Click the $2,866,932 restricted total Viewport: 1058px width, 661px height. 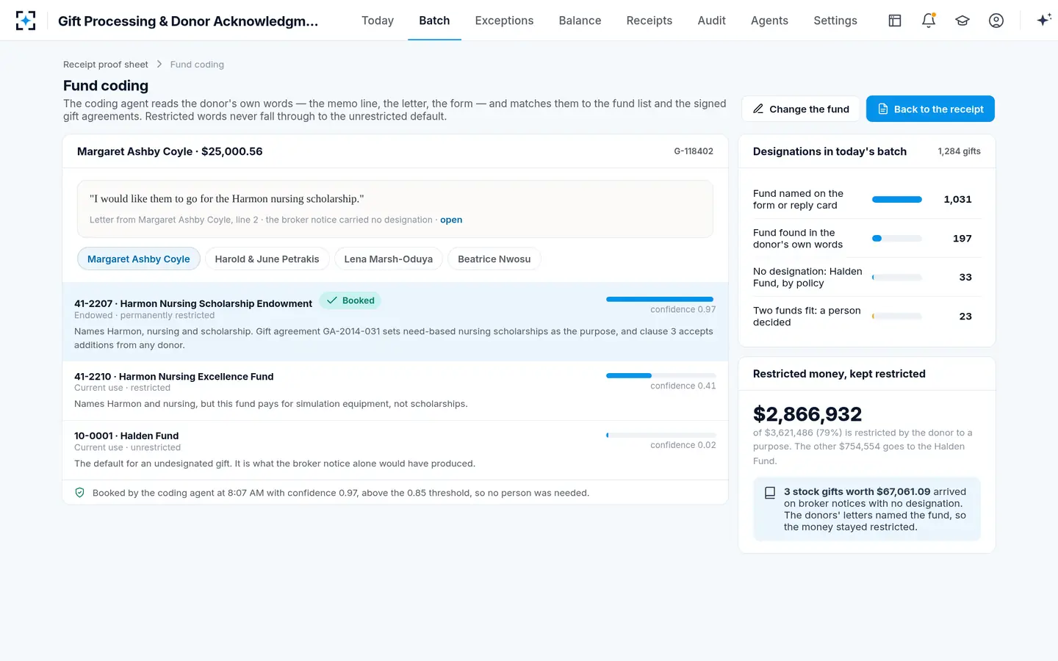807,414
